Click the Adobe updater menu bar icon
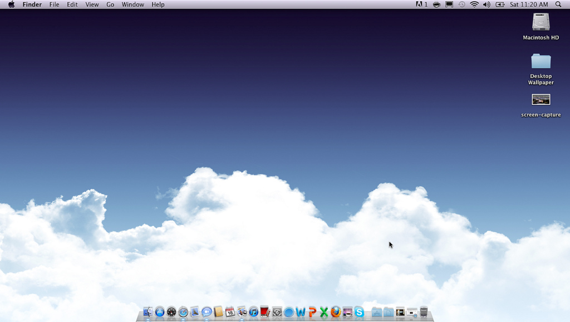The image size is (570, 322). coord(421,4)
